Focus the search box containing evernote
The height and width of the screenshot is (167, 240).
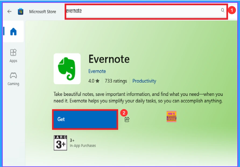(146, 12)
